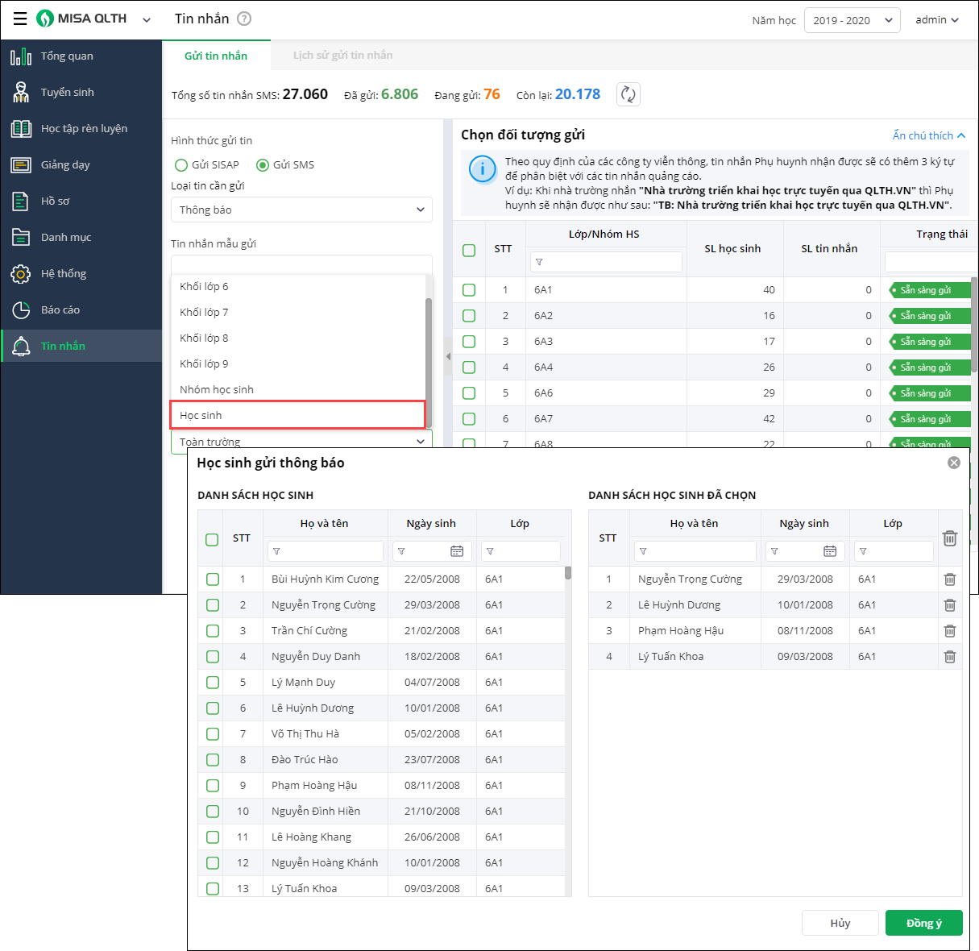Click trash icon in selected list header
Image resolution: width=979 pixels, height=951 pixels.
point(949,538)
